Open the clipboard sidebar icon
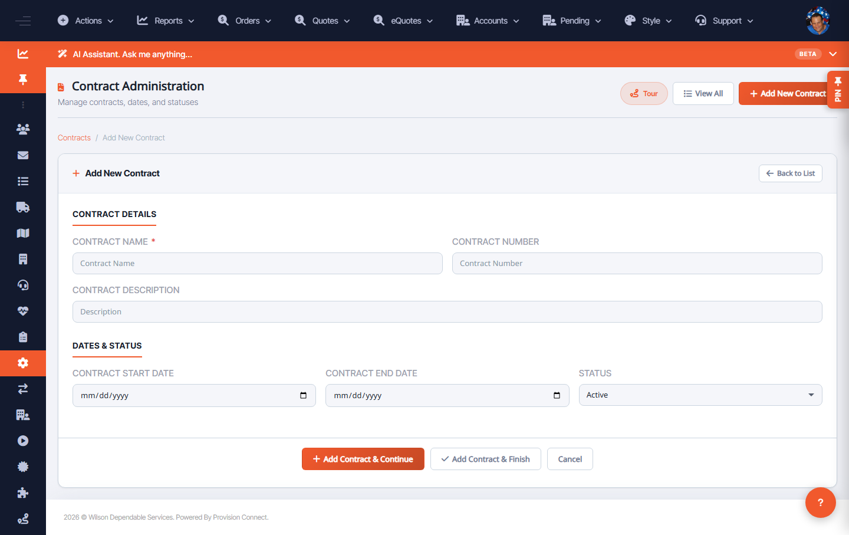The height and width of the screenshot is (535, 849). pos(23,337)
